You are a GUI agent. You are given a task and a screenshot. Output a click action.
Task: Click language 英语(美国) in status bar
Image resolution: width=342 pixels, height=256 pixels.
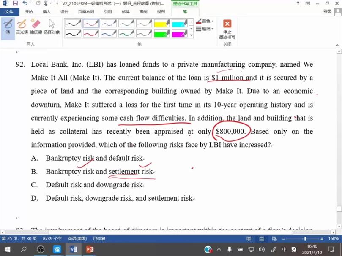tap(77, 239)
